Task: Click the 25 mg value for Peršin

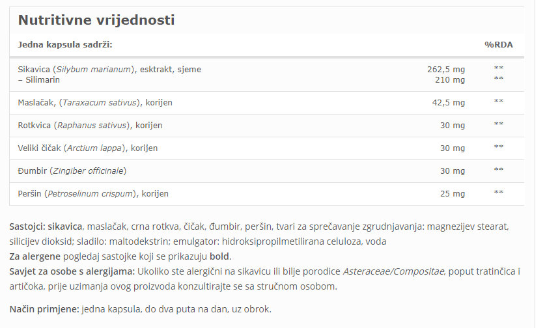Action: (453, 194)
